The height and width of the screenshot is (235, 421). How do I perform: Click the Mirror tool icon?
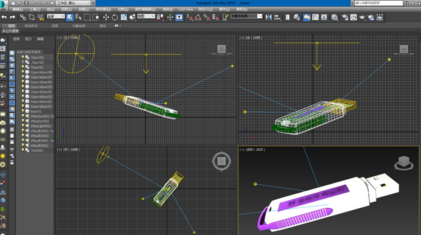269,18
